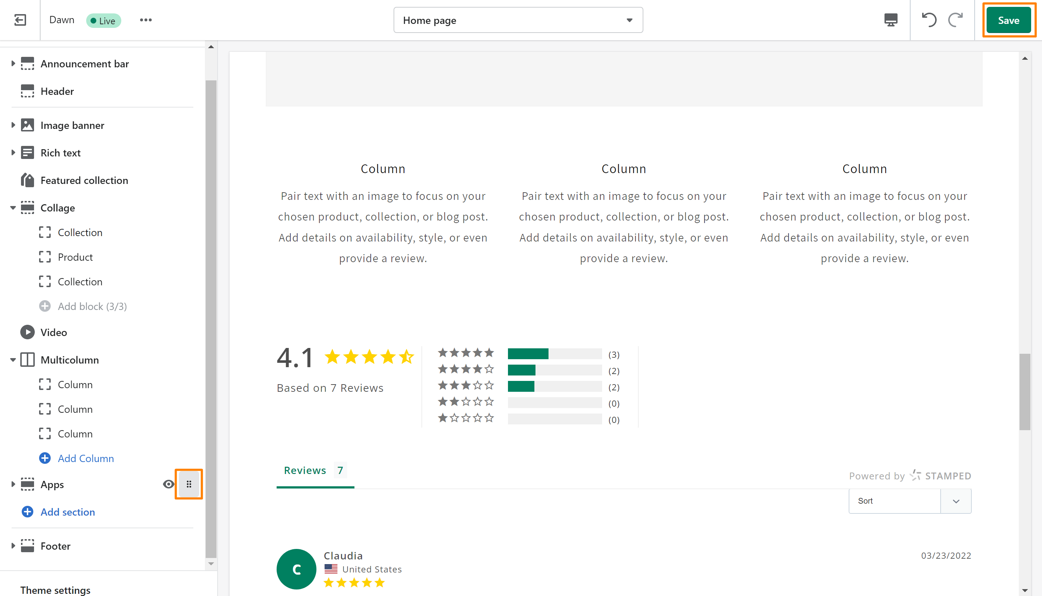Click the Featured collection tag icon
This screenshot has width=1042, height=596.
point(28,180)
